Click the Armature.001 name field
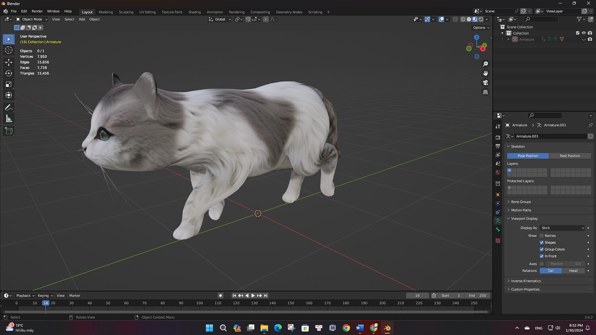Viewport: 596px width, 335px height. point(551,136)
